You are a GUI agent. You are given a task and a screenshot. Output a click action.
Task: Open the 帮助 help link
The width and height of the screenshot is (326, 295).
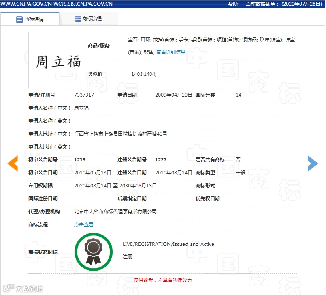tap(232, 4)
